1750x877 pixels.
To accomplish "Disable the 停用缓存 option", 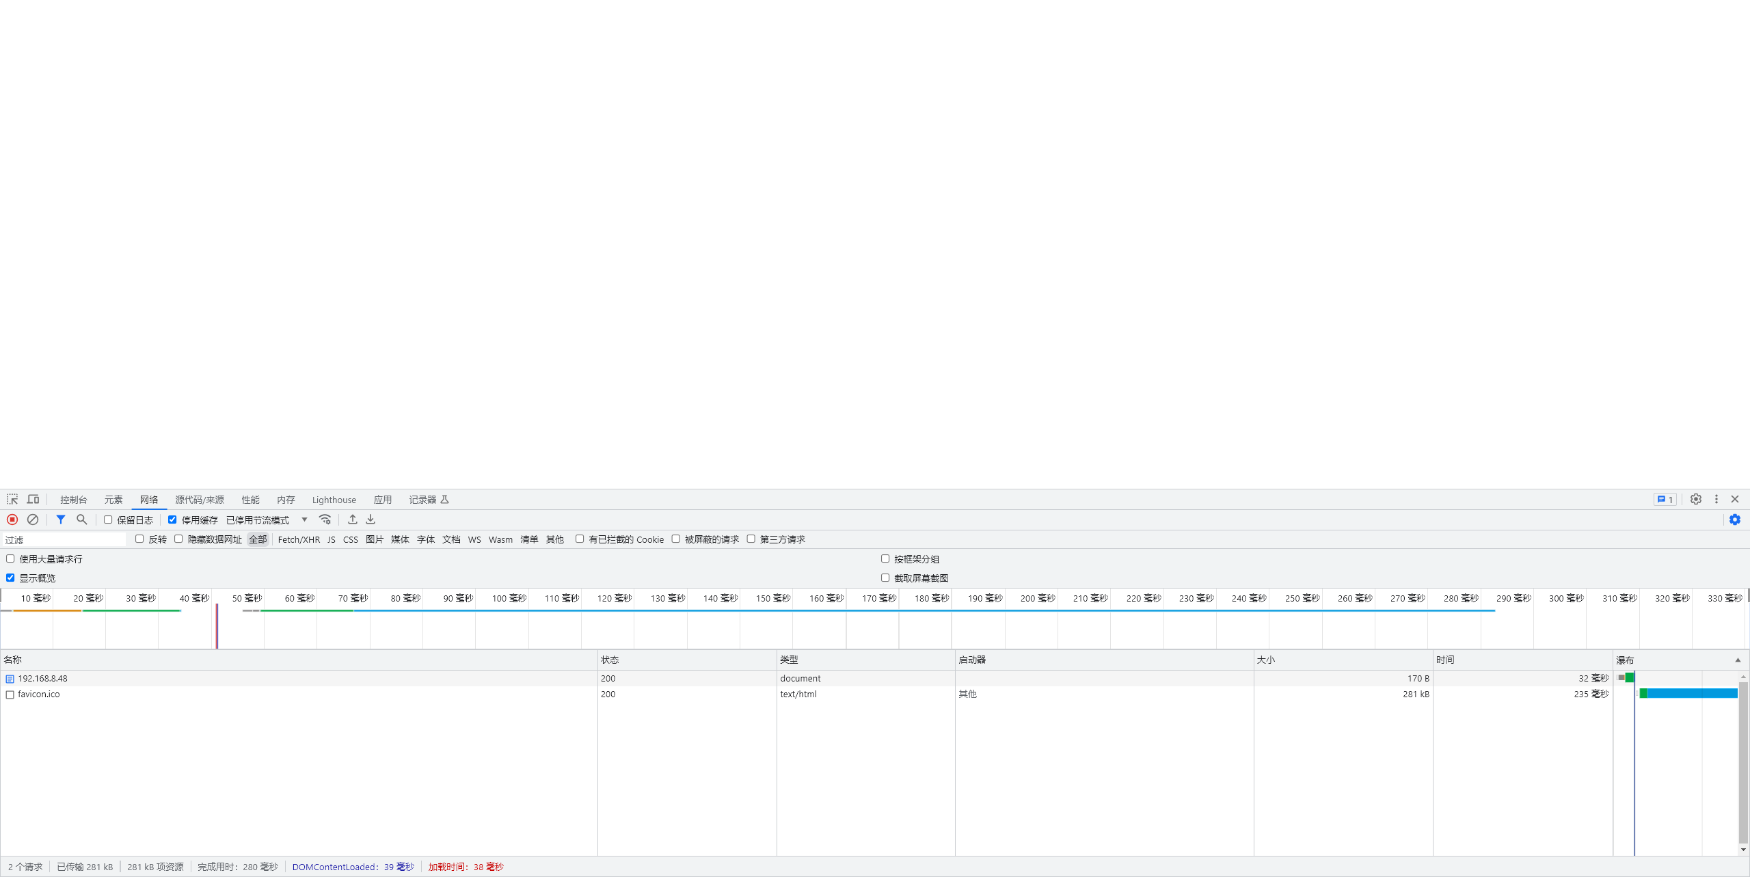I will tap(172, 520).
